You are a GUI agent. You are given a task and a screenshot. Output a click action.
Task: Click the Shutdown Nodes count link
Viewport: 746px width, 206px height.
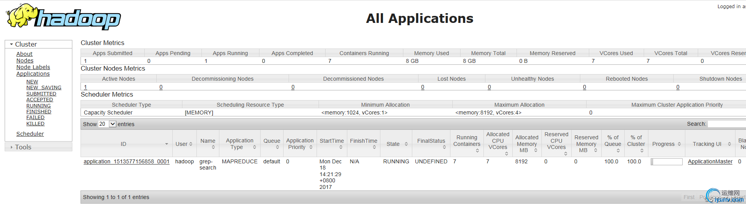click(x=678, y=87)
